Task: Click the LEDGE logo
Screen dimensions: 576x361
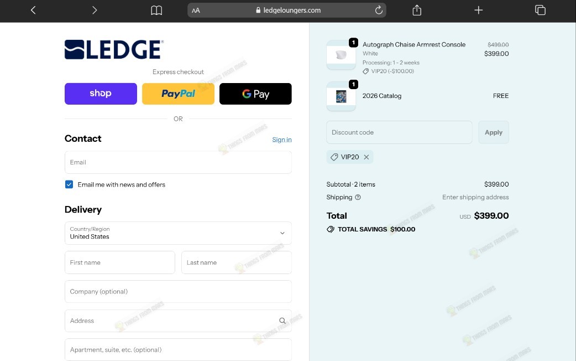Action: pyautogui.click(x=114, y=49)
